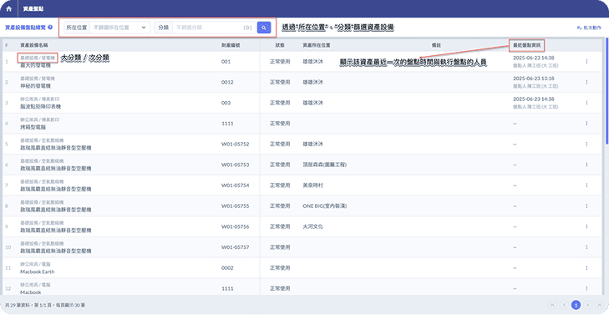
Task: Click location 頂居森森(圍籬工程)
Action: (325, 165)
